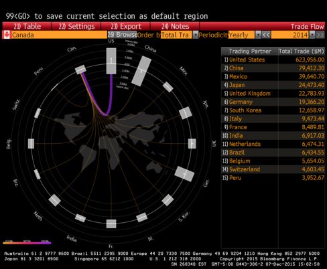Open the Periodicity Yearly dropdown
Screen dimensions: 327x269
tap(241, 35)
